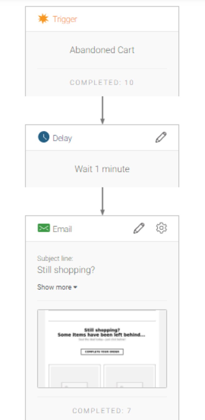Click the Email header label
The width and height of the screenshot is (205, 420).
point(62,229)
